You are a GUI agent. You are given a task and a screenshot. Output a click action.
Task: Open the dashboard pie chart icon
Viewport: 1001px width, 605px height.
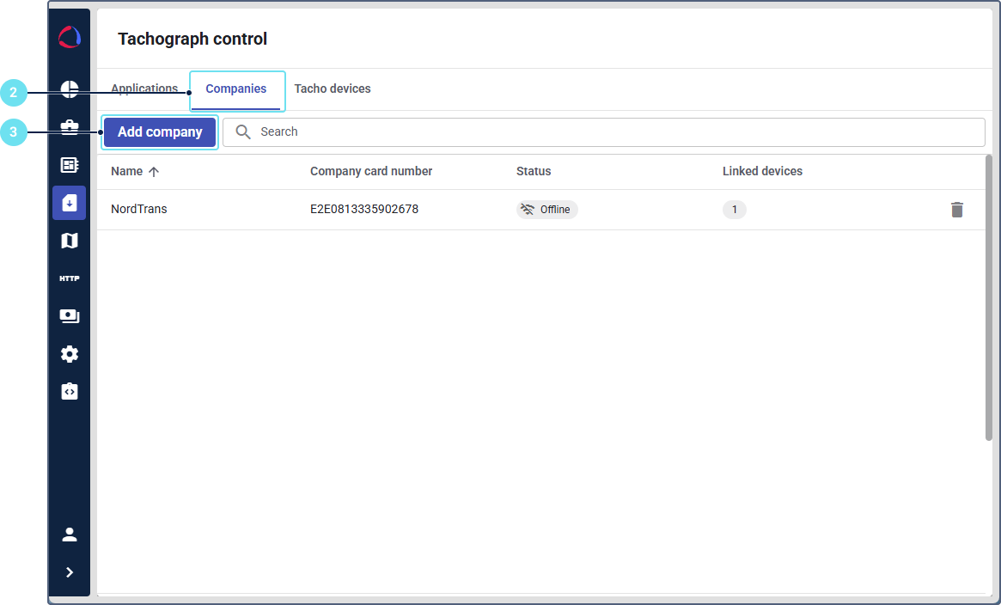tap(70, 90)
